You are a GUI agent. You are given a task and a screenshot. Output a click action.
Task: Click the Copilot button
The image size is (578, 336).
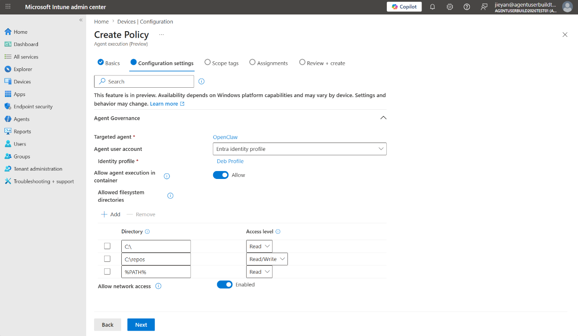[x=404, y=7]
